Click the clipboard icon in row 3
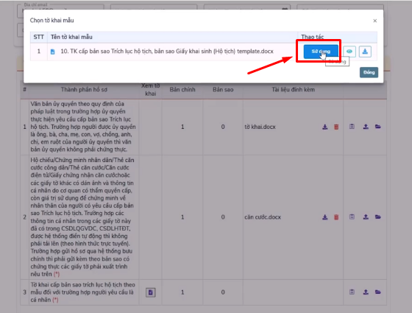The height and width of the screenshot is (313, 412). (x=352, y=292)
